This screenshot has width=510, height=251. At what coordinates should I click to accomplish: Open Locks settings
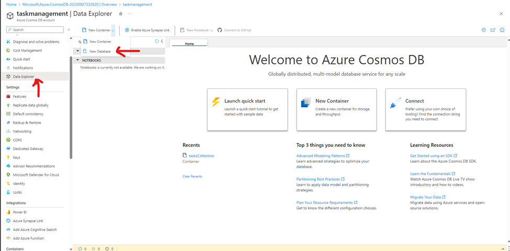point(17,192)
